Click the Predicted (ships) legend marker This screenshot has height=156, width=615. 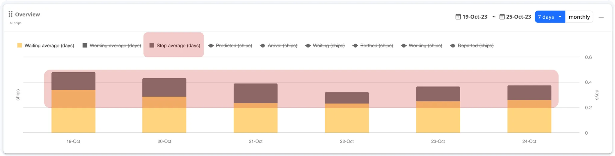211,46
